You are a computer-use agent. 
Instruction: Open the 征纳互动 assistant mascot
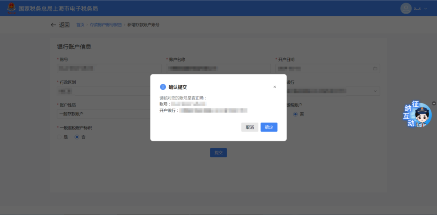417,114
